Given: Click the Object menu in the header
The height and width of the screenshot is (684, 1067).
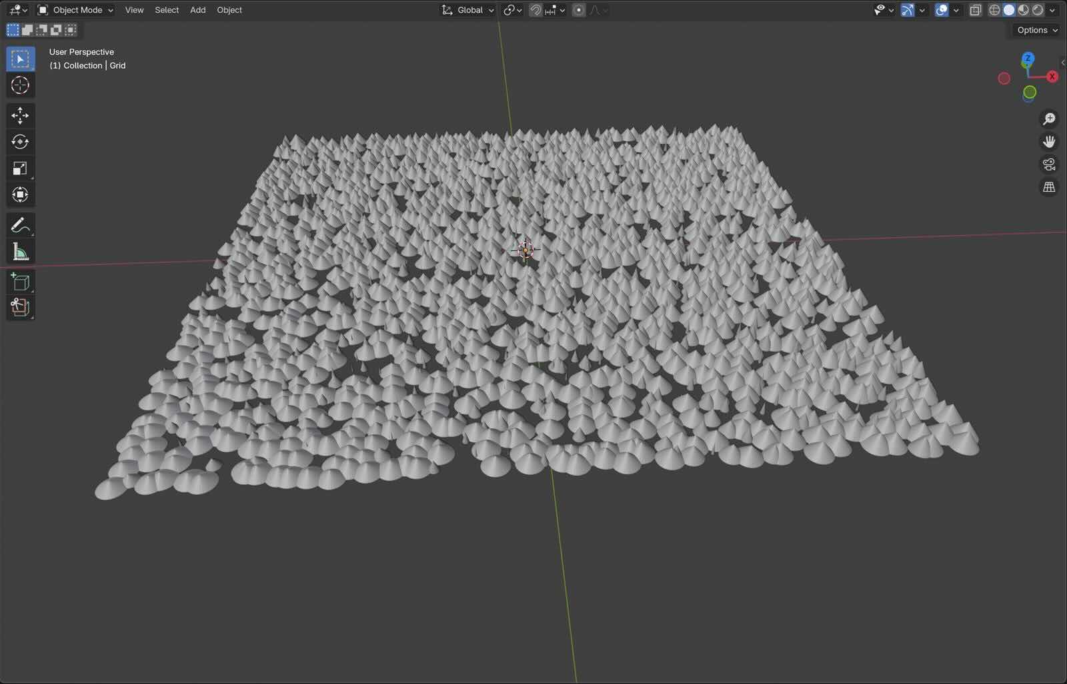Looking at the screenshot, I should 229,10.
